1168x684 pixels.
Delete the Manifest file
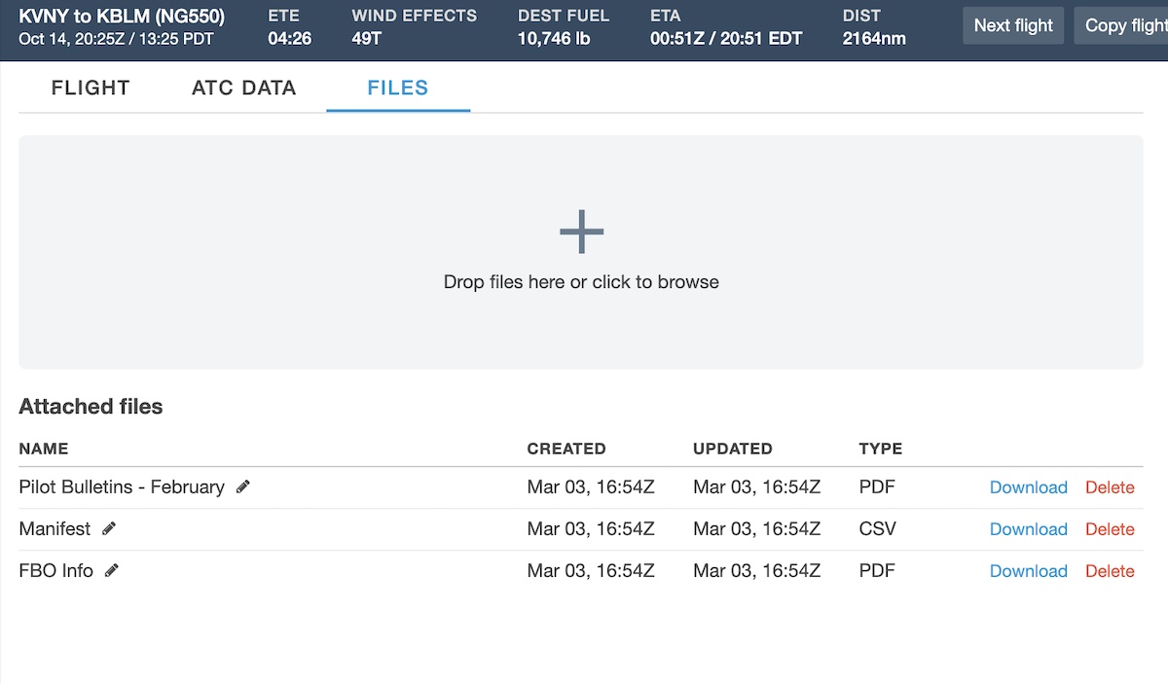[1110, 529]
